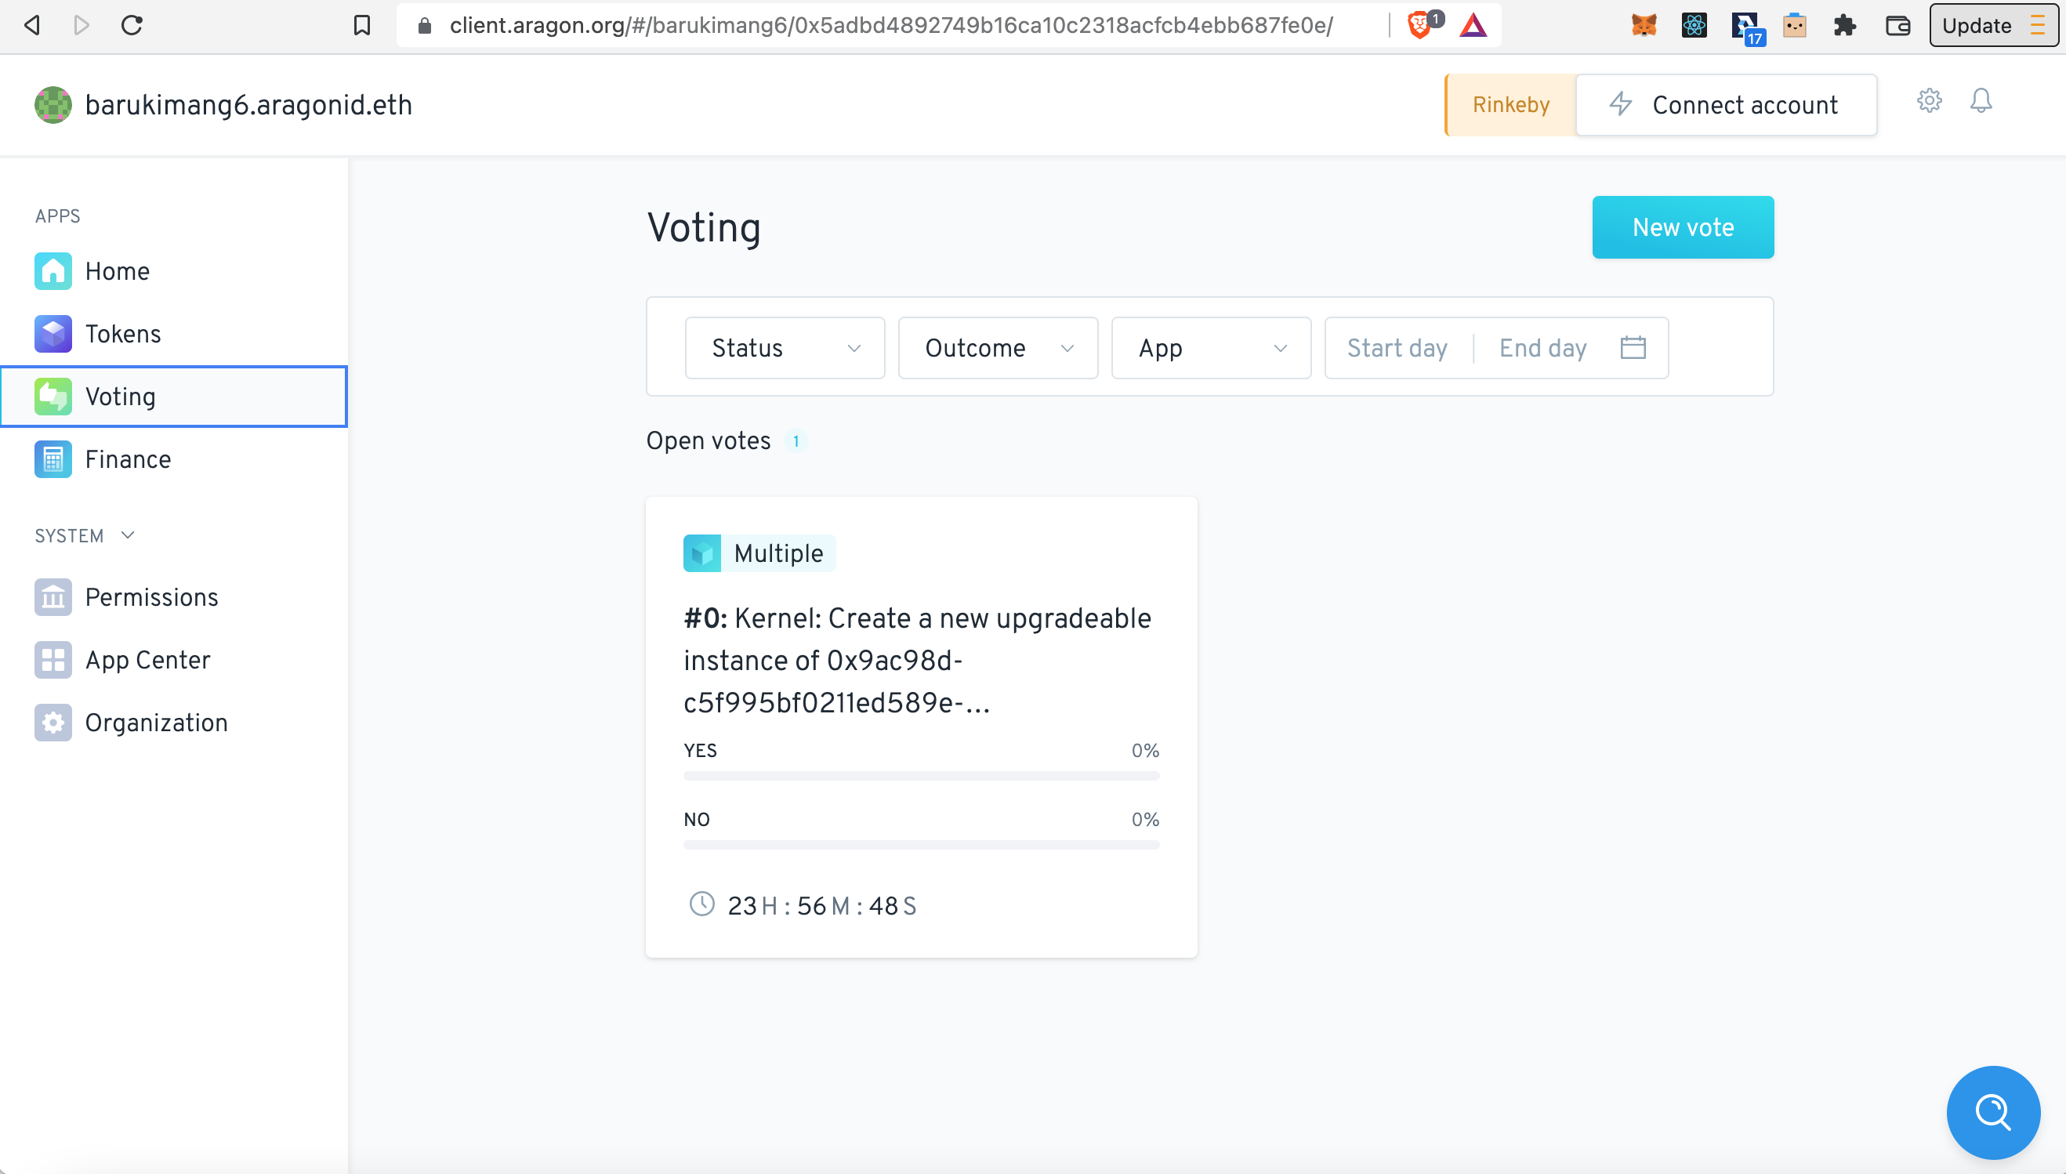Click the Connect account button
Screen dimensions: 2066x1174
(x=1726, y=105)
